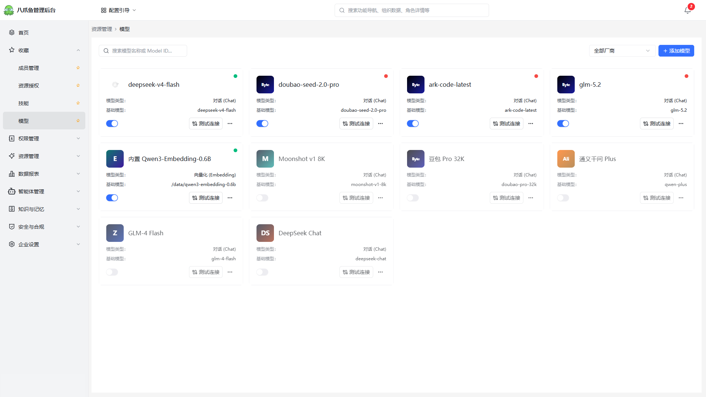Unfavorite 资源授权 via its star icon
706x397 pixels.
[x=78, y=85]
